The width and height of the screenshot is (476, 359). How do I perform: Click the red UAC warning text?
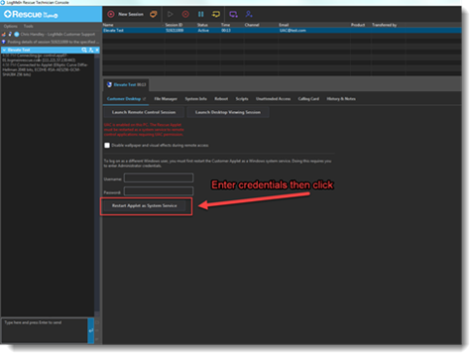[144, 130]
